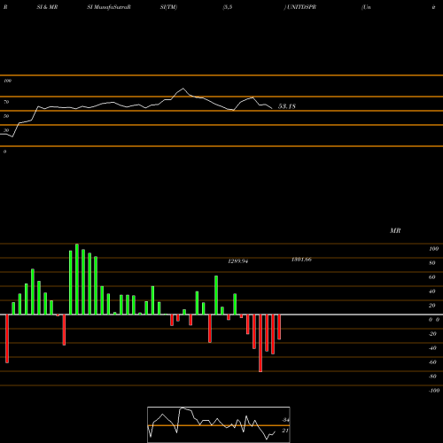Click the MunafaSutra text in header
Screen dimensions: 443x443
point(112,7)
